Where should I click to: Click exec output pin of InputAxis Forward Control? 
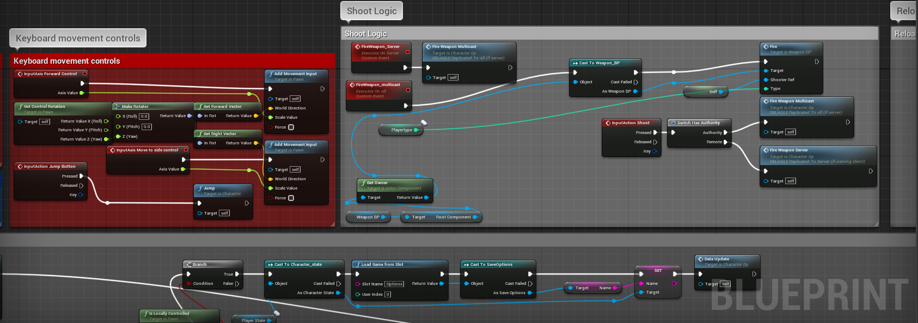pos(82,83)
